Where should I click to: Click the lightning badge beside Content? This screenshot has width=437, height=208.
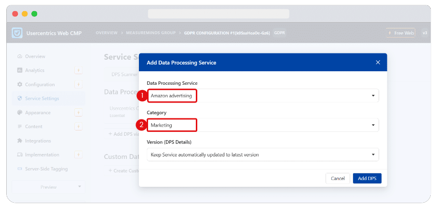78,127
